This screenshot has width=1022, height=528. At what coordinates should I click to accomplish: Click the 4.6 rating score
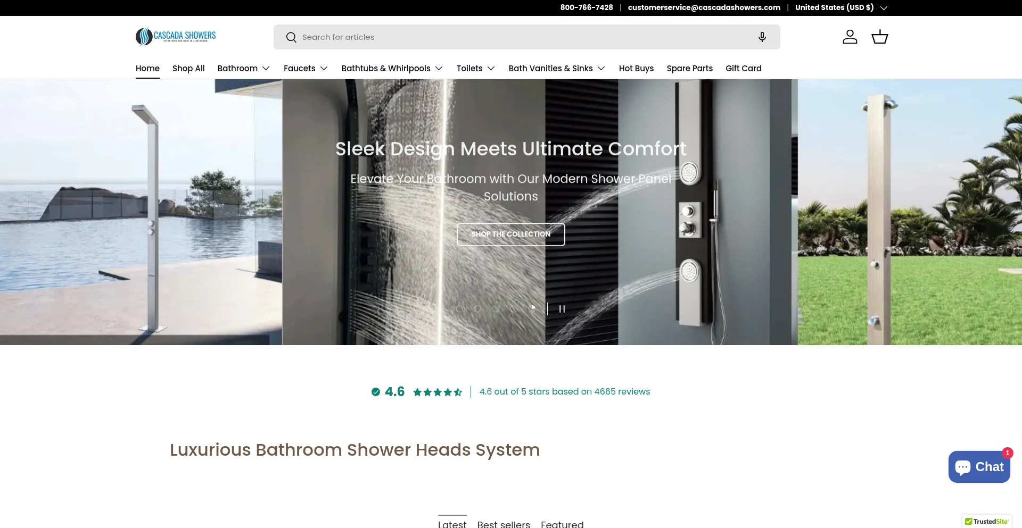394,391
